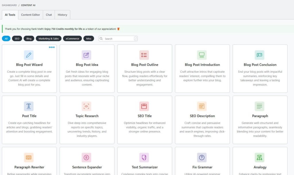Screen dimensions: 294x175
Task: Click the slash shortcut hint in search
Action: (136, 38)
